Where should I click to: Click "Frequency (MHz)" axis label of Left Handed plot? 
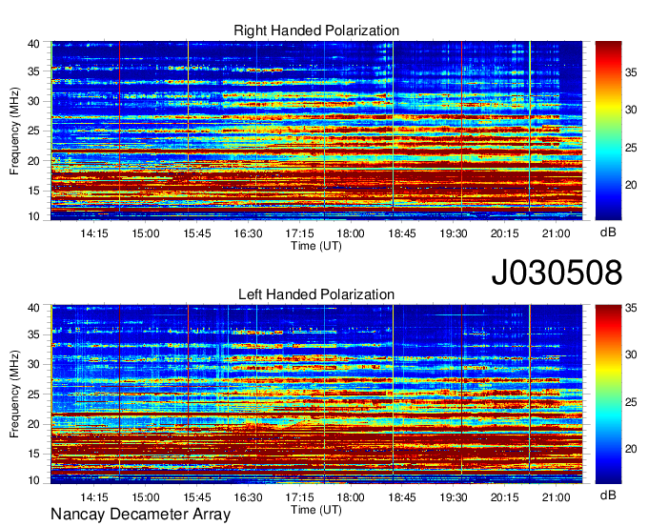click(14, 394)
